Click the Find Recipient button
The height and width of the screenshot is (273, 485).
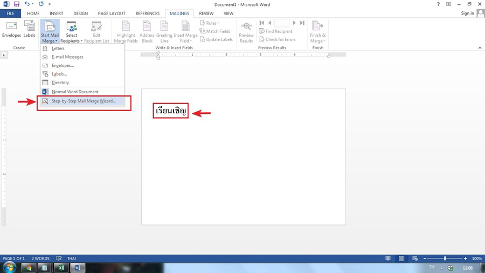point(275,31)
